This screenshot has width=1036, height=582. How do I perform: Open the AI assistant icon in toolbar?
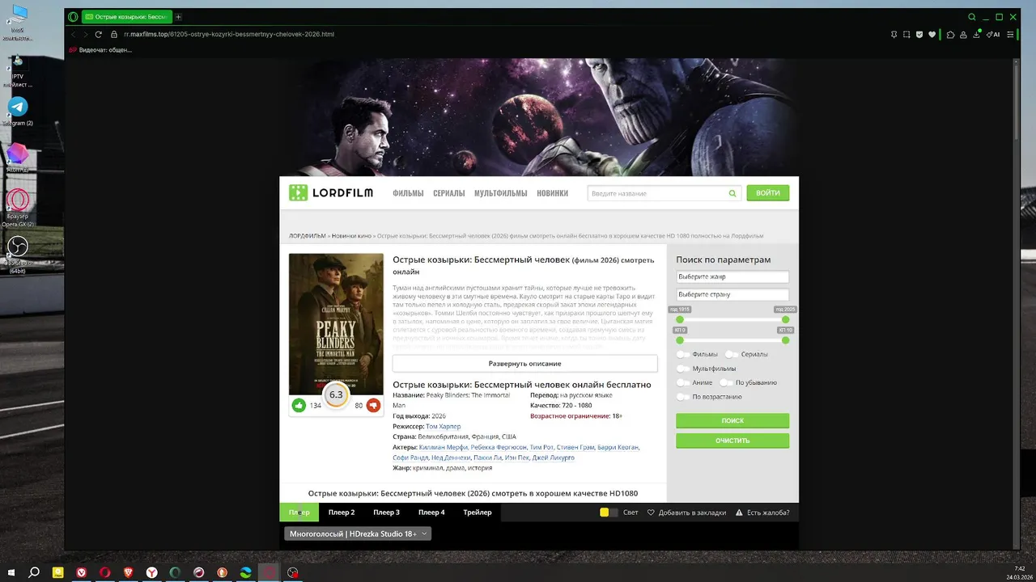click(992, 35)
